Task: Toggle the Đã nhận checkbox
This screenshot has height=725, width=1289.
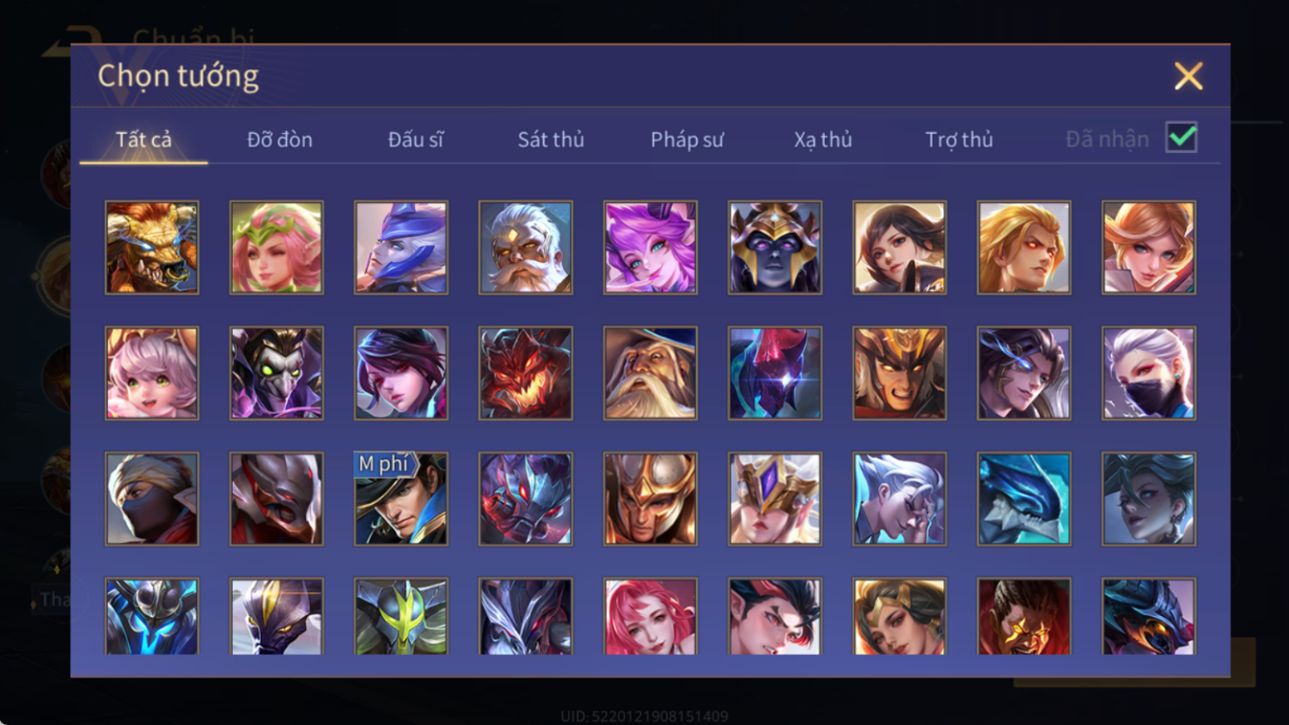Action: 1181,138
